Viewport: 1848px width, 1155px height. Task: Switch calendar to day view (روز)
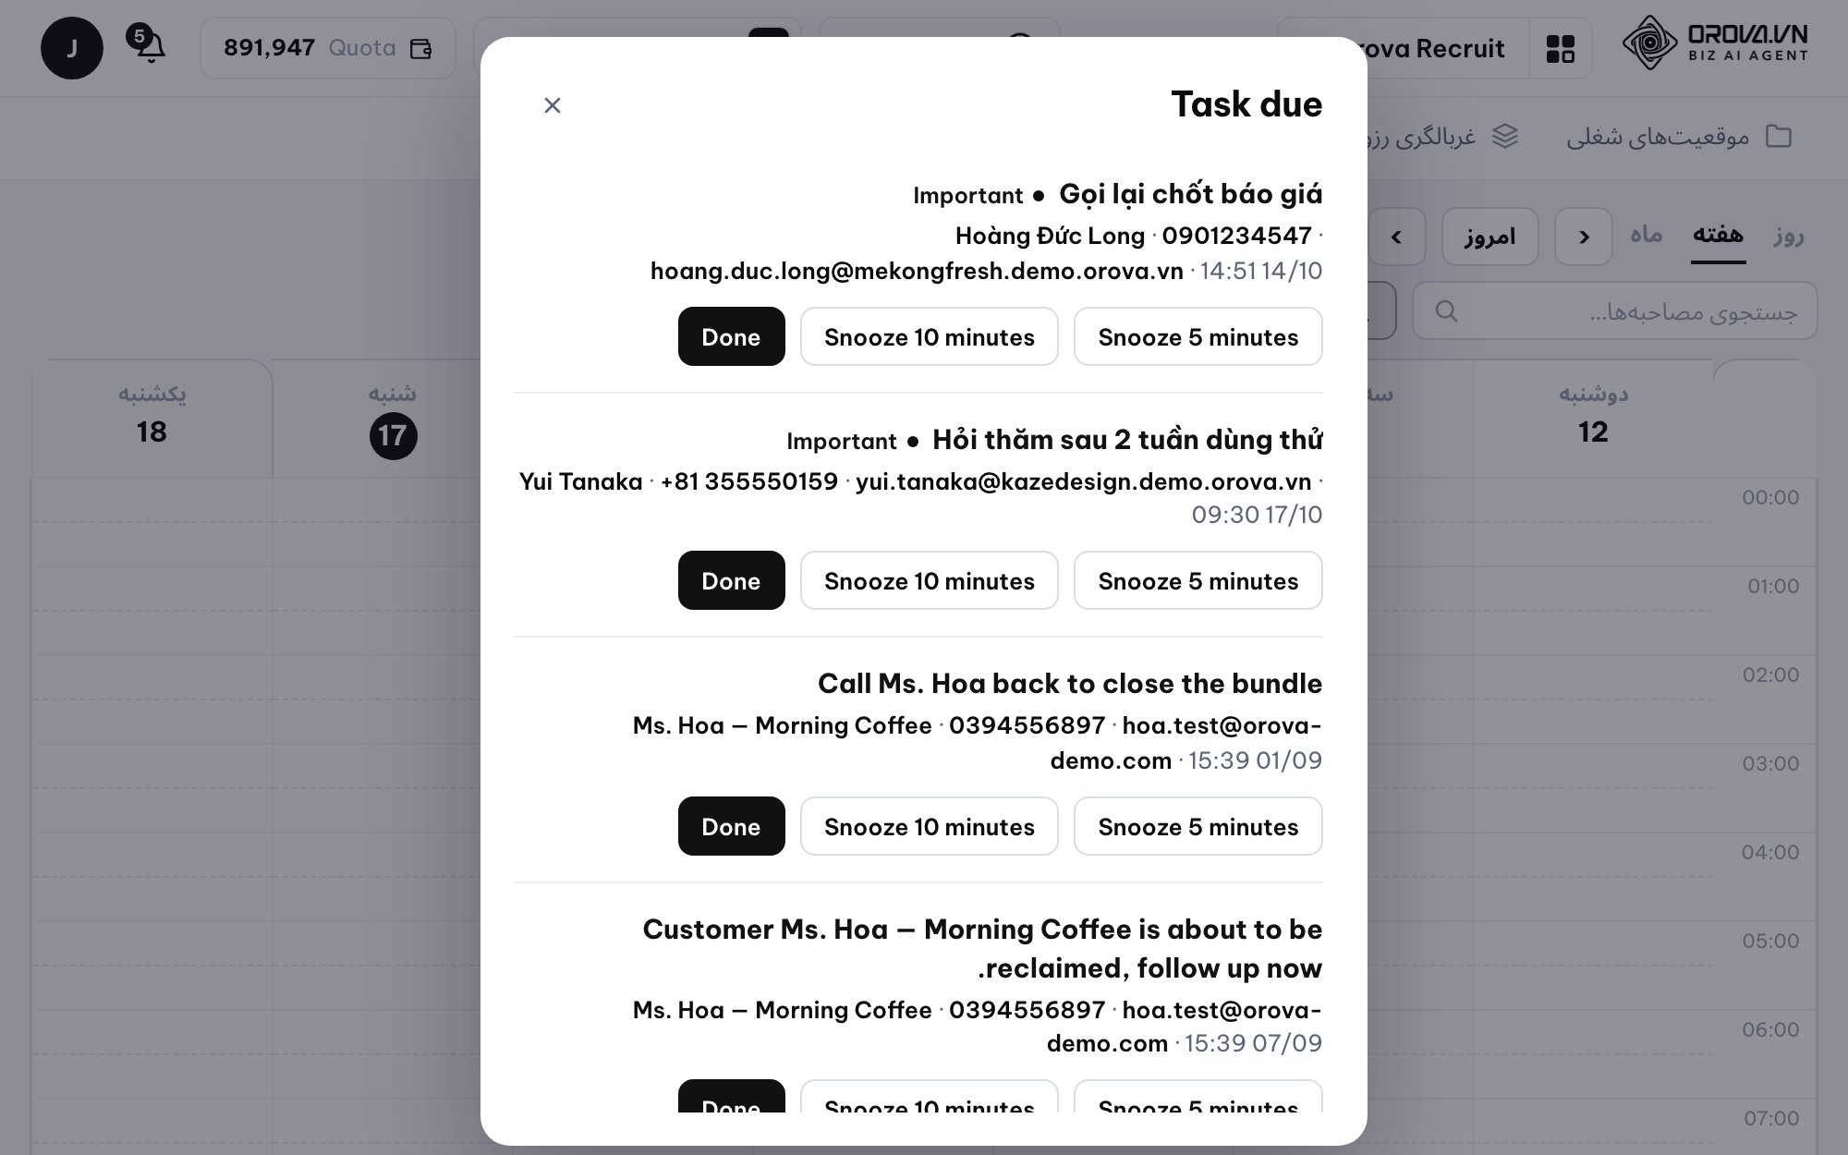pyautogui.click(x=1789, y=235)
